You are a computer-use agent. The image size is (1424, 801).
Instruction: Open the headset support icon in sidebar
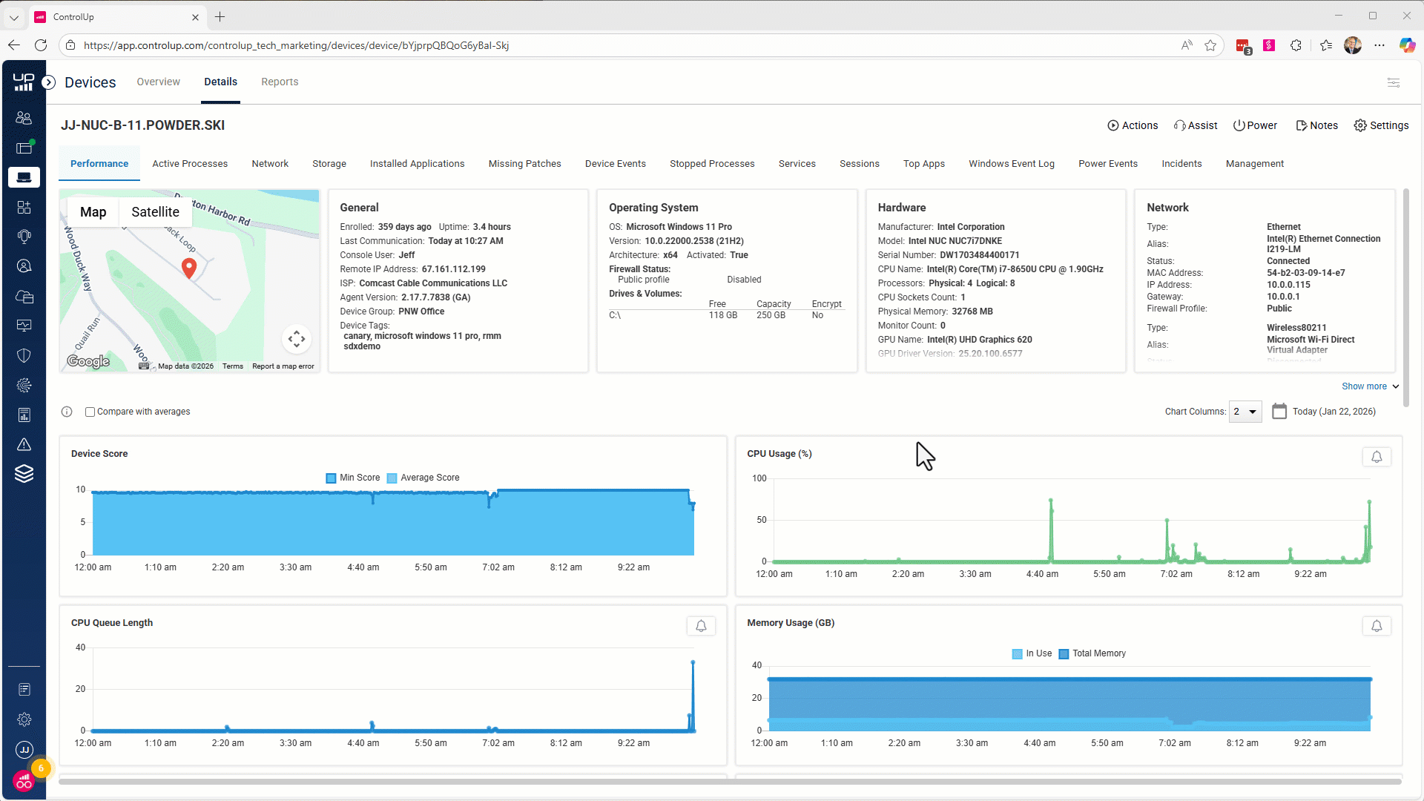point(24,236)
